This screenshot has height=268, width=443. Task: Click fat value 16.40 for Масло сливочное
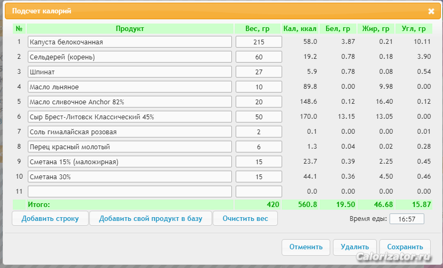pyautogui.click(x=384, y=102)
